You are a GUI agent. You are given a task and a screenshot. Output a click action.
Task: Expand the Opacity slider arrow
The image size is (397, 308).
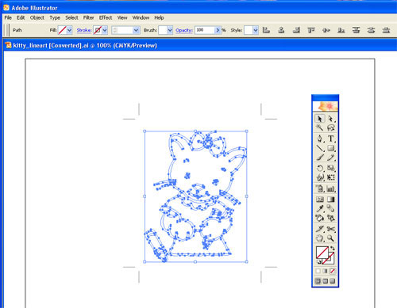(218, 30)
